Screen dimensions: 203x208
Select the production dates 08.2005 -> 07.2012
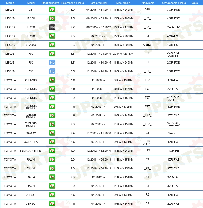point(99,27)
